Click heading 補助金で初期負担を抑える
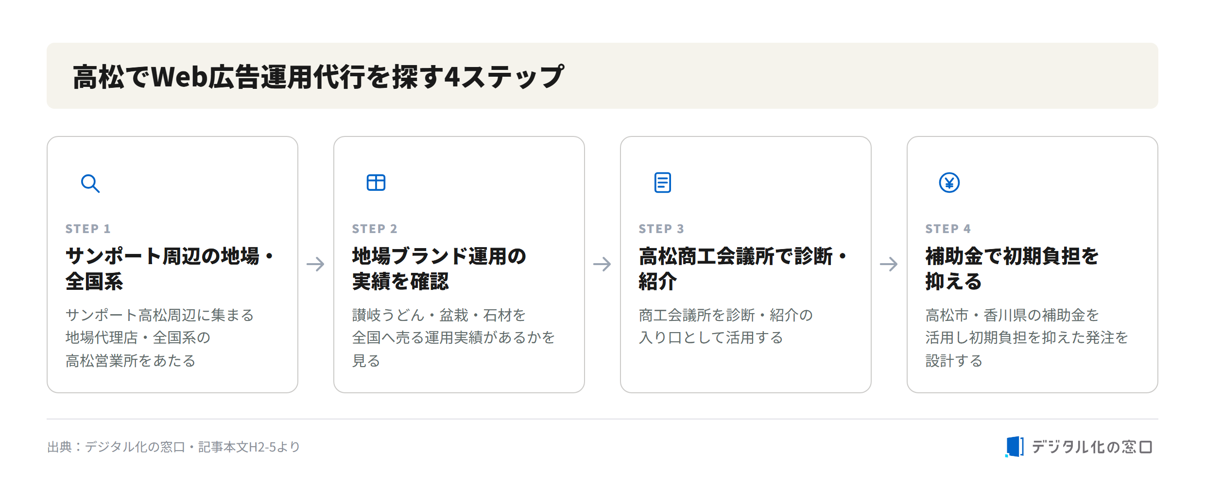The width and height of the screenshot is (1205, 503). (1012, 268)
